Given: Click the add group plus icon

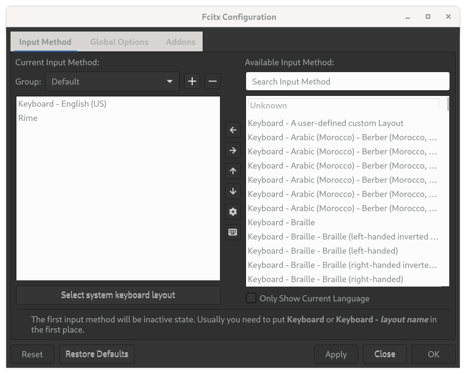Looking at the screenshot, I should click(x=192, y=81).
